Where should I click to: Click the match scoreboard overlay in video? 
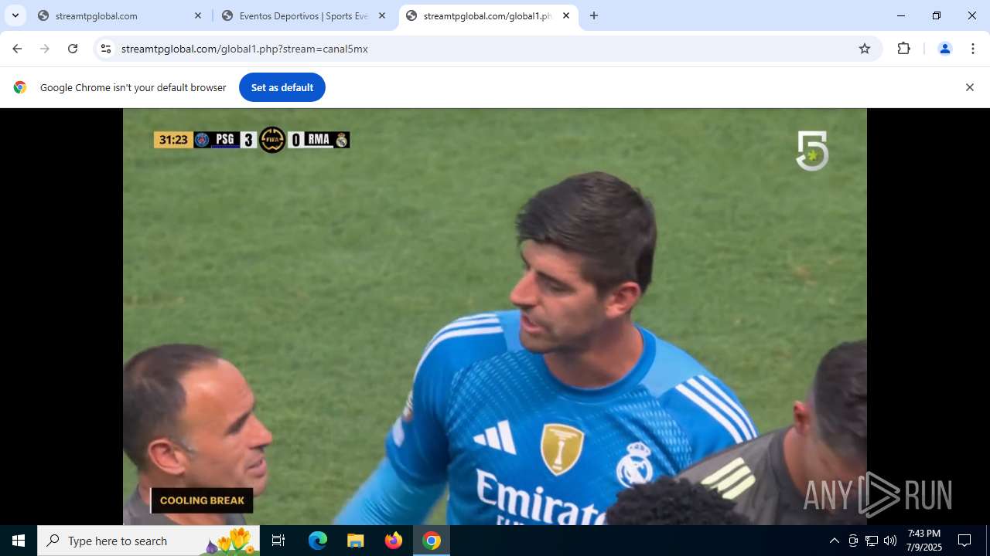(252, 140)
